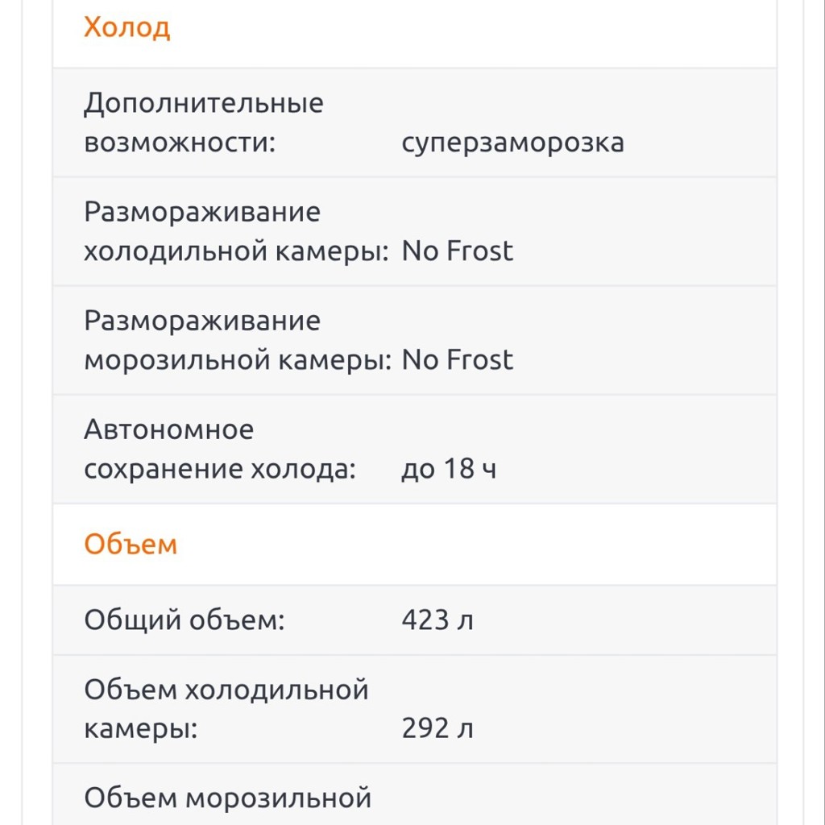
Task: Select the суперзаморозка value text
Action: tap(512, 143)
